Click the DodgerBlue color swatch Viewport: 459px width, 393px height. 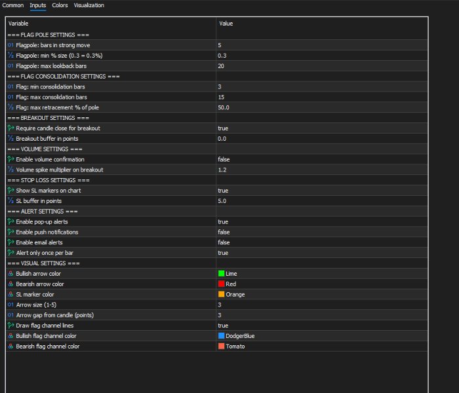click(222, 335)
